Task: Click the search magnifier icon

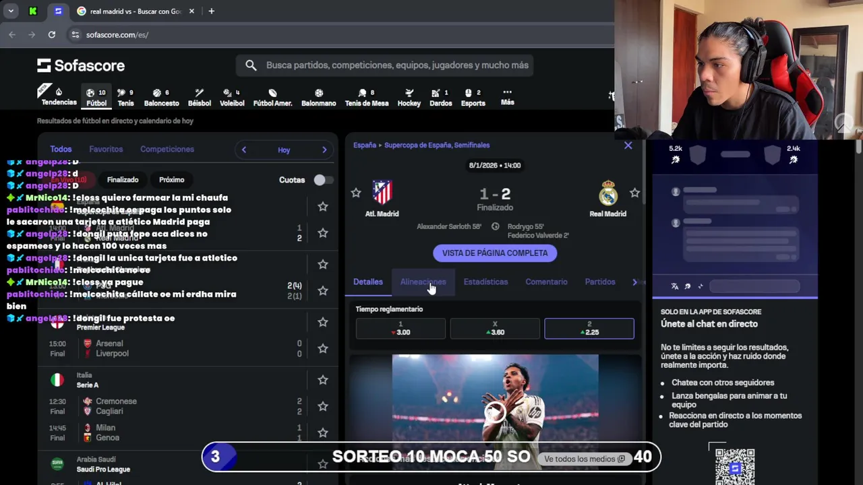Action: tap(251, 65)
